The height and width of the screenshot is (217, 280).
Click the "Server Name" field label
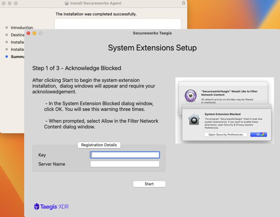click(x=52, y=164)
